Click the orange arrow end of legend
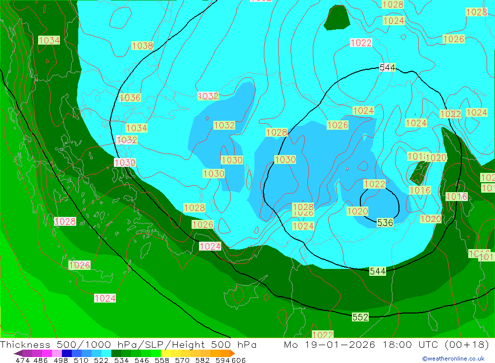 tap(232, 353)
